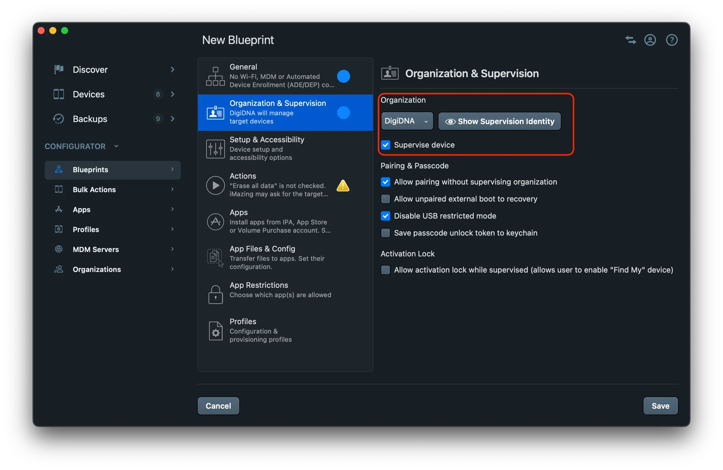Enable Allow unpaired external boot to recovery

(385, 199)
